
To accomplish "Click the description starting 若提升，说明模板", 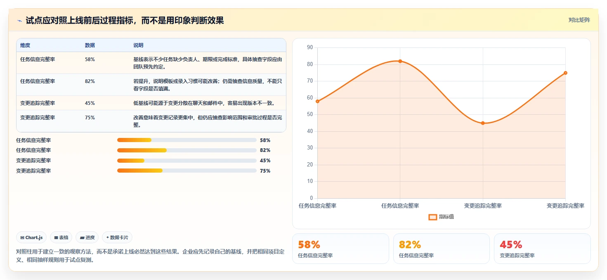I will [x=208, y=85].
